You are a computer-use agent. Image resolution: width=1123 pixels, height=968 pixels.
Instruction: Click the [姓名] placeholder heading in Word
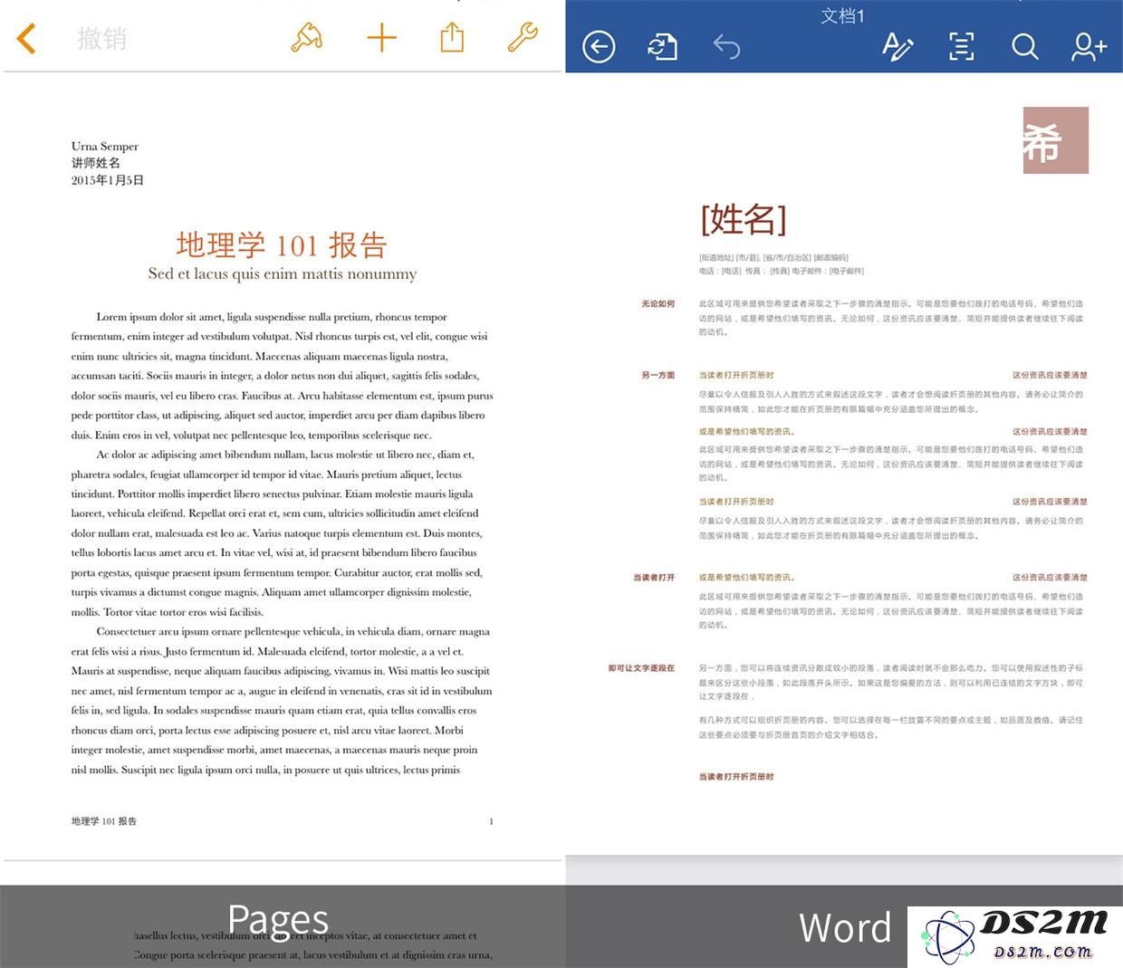click(x=743, y=219)
